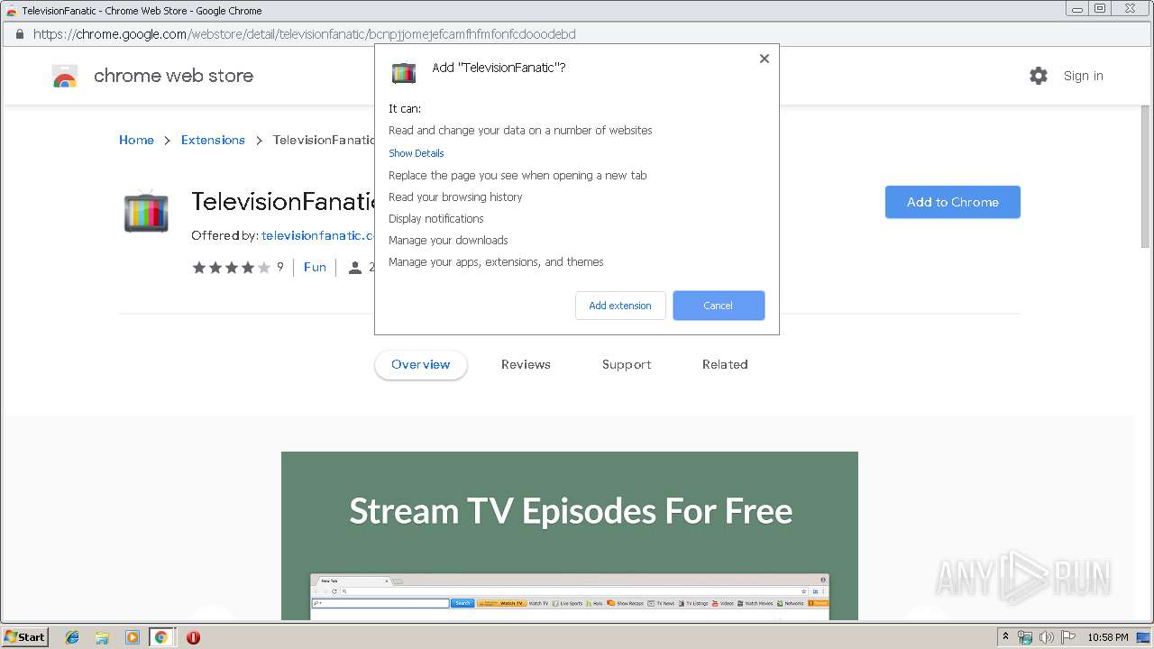The height and width of the screenshot is (649, 1154).
Task: Click the action center flag icon
Action: pyautogui.click(x=1068, y=637)
